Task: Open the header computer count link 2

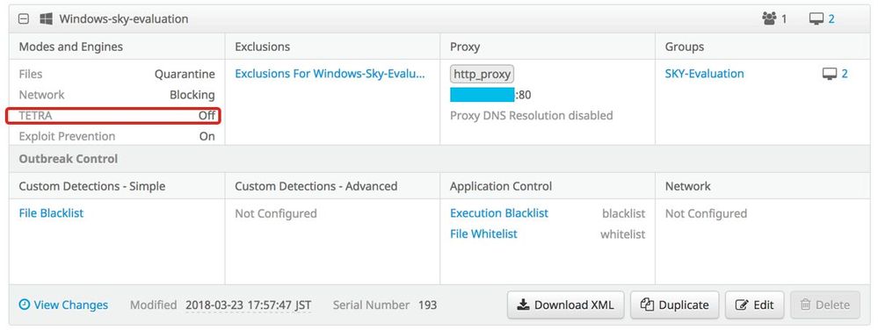Action: [831, 19]
